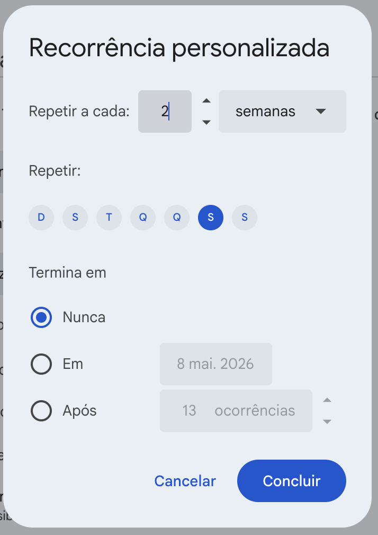Click the repeat interval number field
The width and height of the screenshot is (378, 535).
tap(165, 111)
